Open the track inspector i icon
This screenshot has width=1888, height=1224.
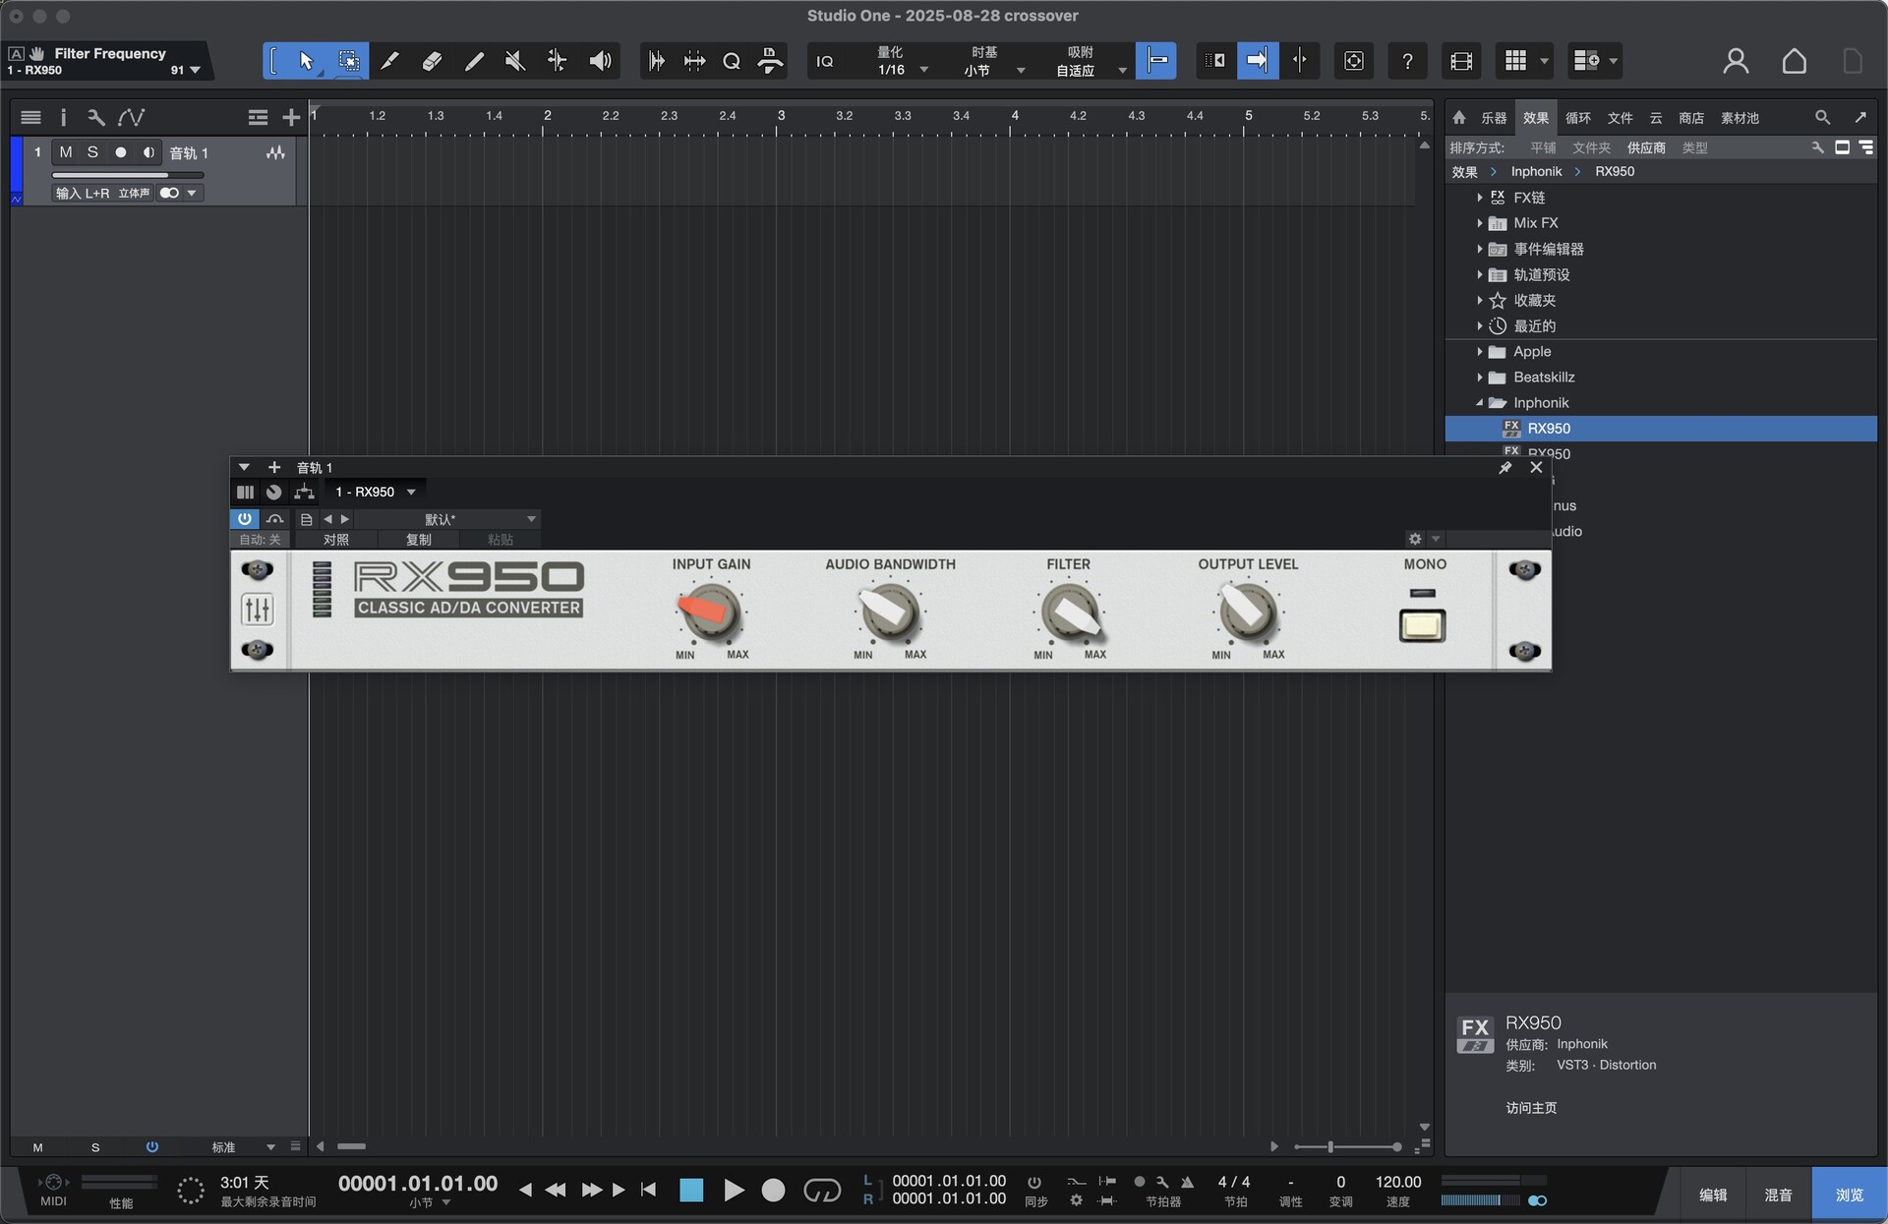click(x=63, y=118)
